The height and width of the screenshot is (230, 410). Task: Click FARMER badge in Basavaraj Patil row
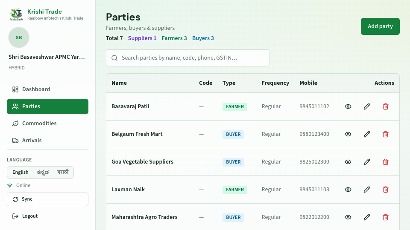pos(235,106)
